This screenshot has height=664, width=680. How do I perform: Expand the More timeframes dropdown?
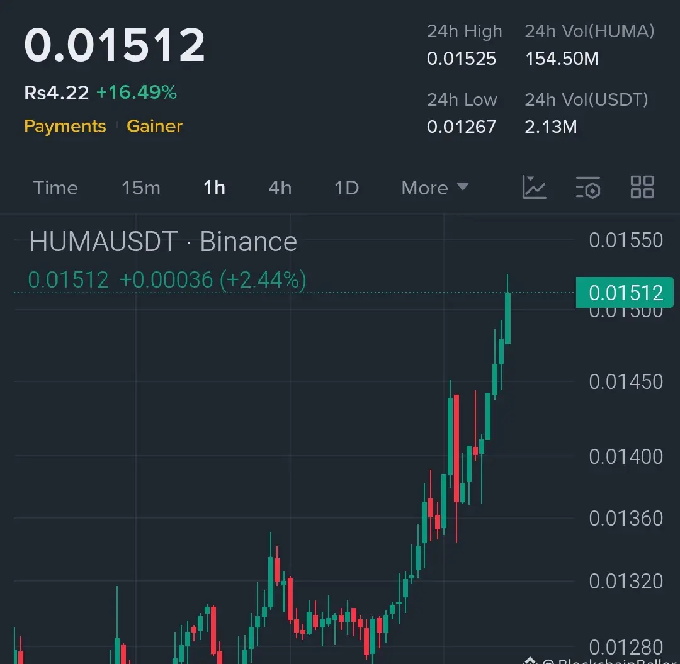pos(434,188)
